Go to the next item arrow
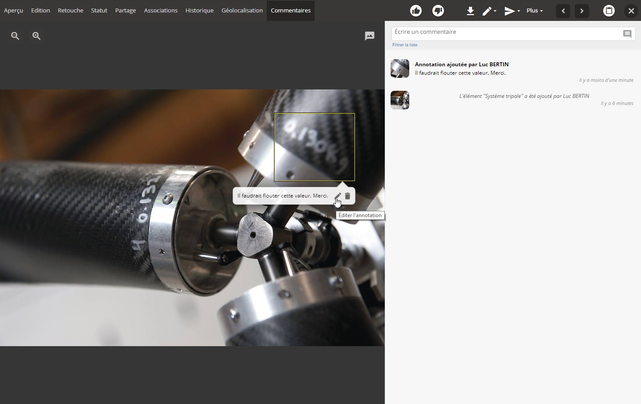This screenshot has height=404, width=641. (x=582, y=11)
